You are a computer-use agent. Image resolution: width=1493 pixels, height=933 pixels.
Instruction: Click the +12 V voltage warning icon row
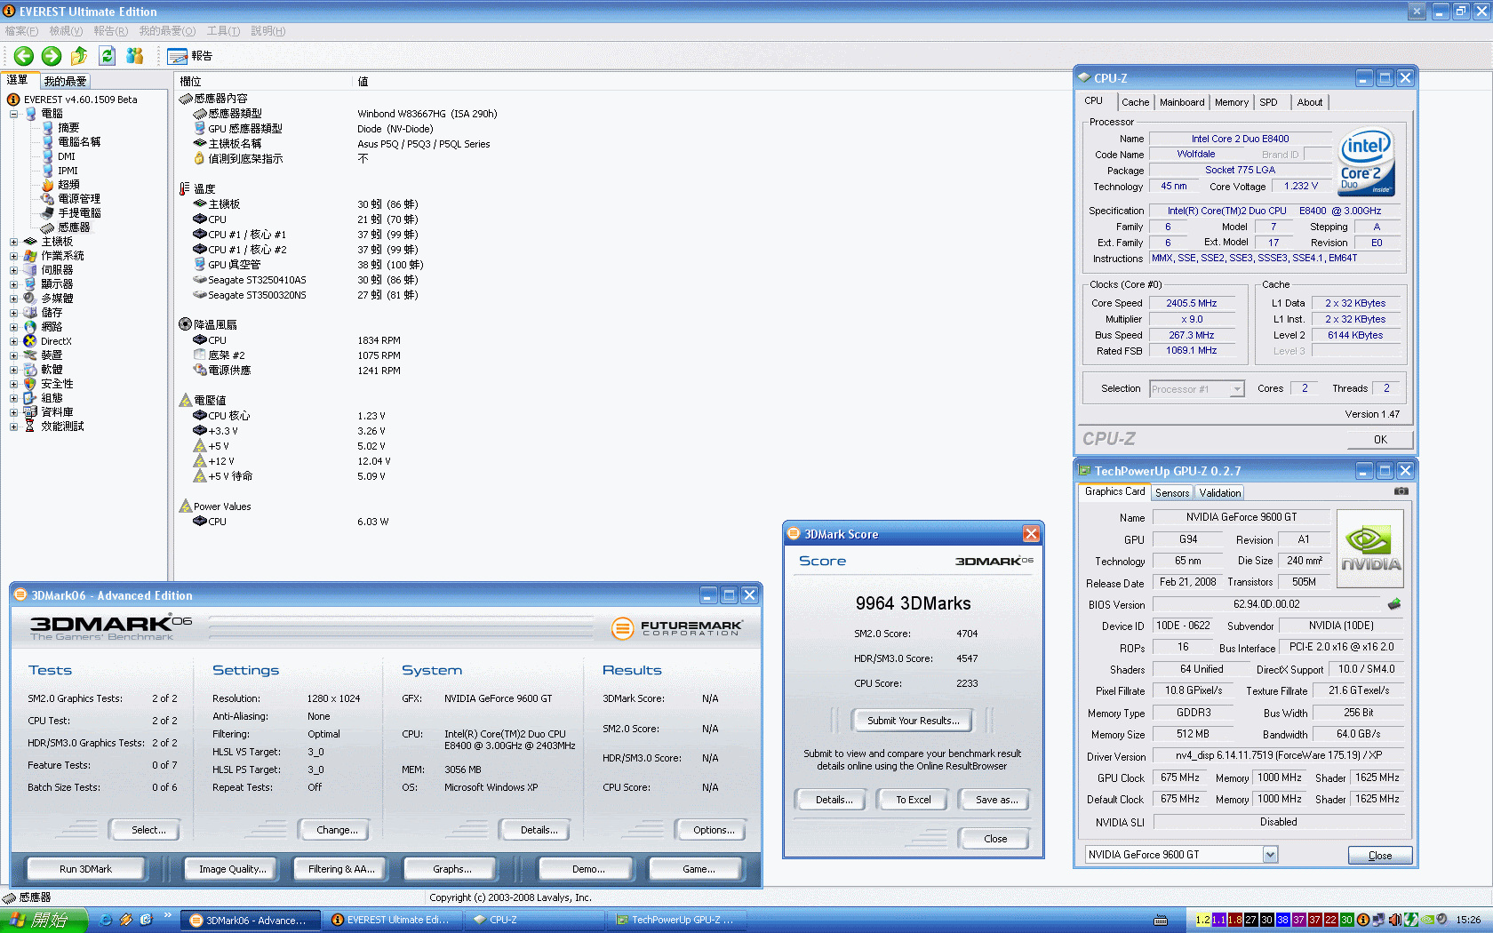tap(291, 461)
